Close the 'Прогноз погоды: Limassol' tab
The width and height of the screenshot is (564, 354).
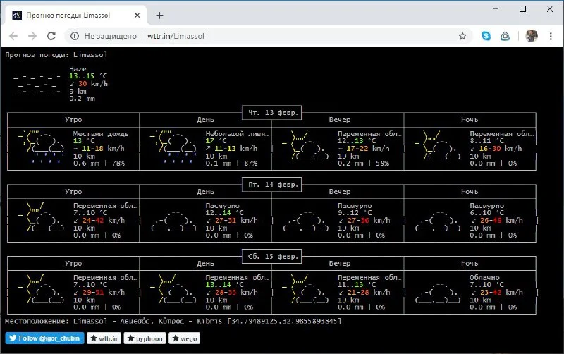(137, 16)
